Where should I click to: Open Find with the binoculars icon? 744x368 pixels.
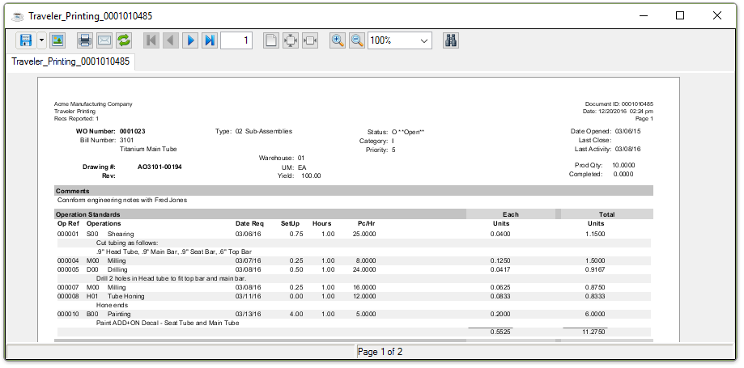(x=452, y=40)
